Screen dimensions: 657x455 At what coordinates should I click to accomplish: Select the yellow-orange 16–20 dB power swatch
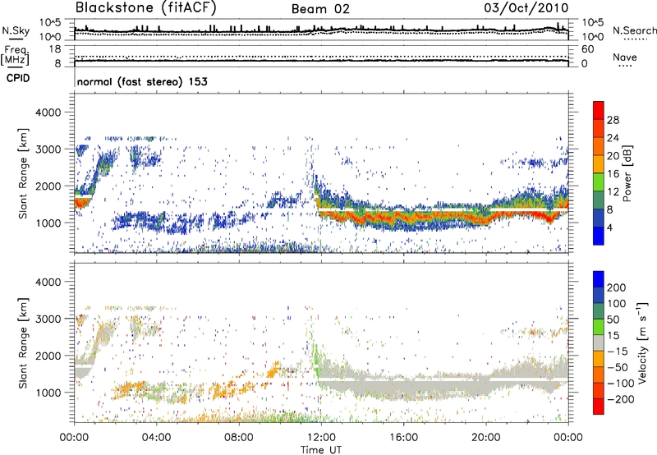599,164
